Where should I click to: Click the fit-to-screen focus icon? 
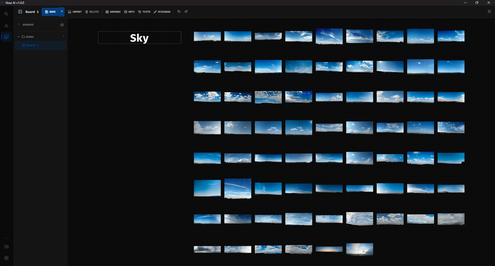point(489,12)
